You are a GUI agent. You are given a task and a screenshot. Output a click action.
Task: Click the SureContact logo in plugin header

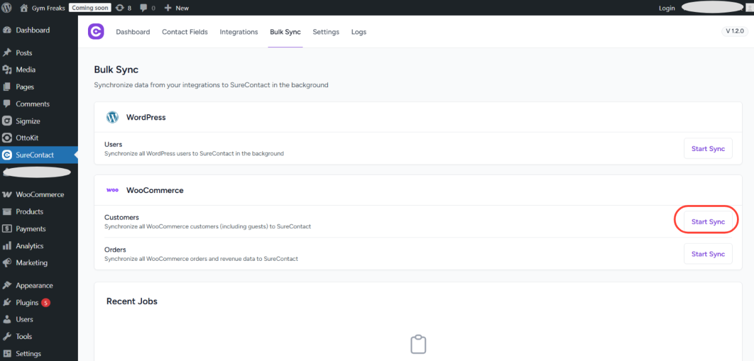[96, 31]
